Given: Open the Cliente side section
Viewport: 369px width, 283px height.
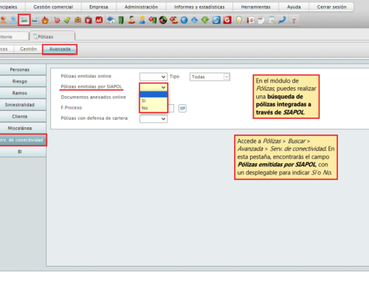Looking at the screenshot, I should (x=23, y=117).
